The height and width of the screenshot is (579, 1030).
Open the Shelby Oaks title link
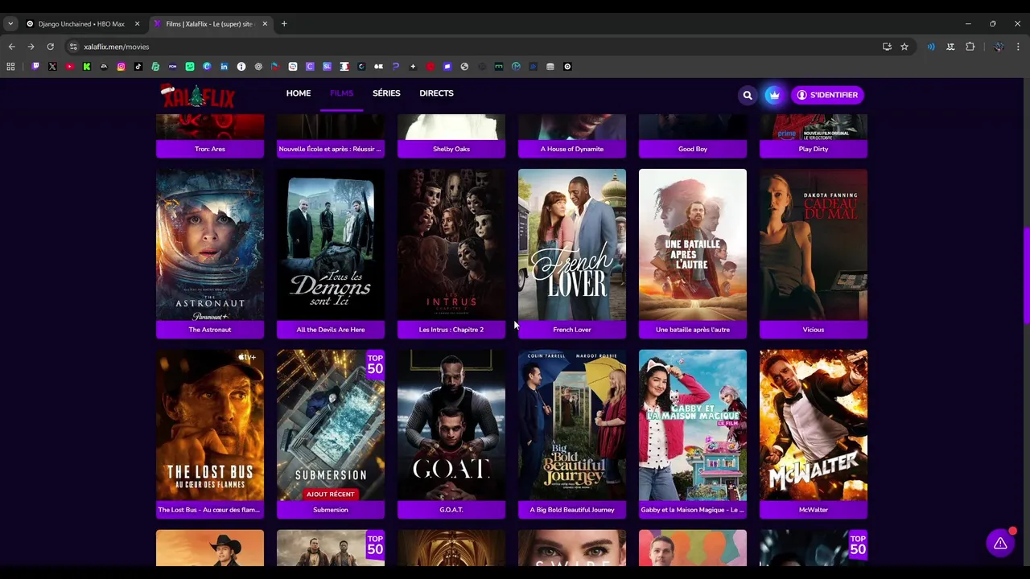pos(451,149)
